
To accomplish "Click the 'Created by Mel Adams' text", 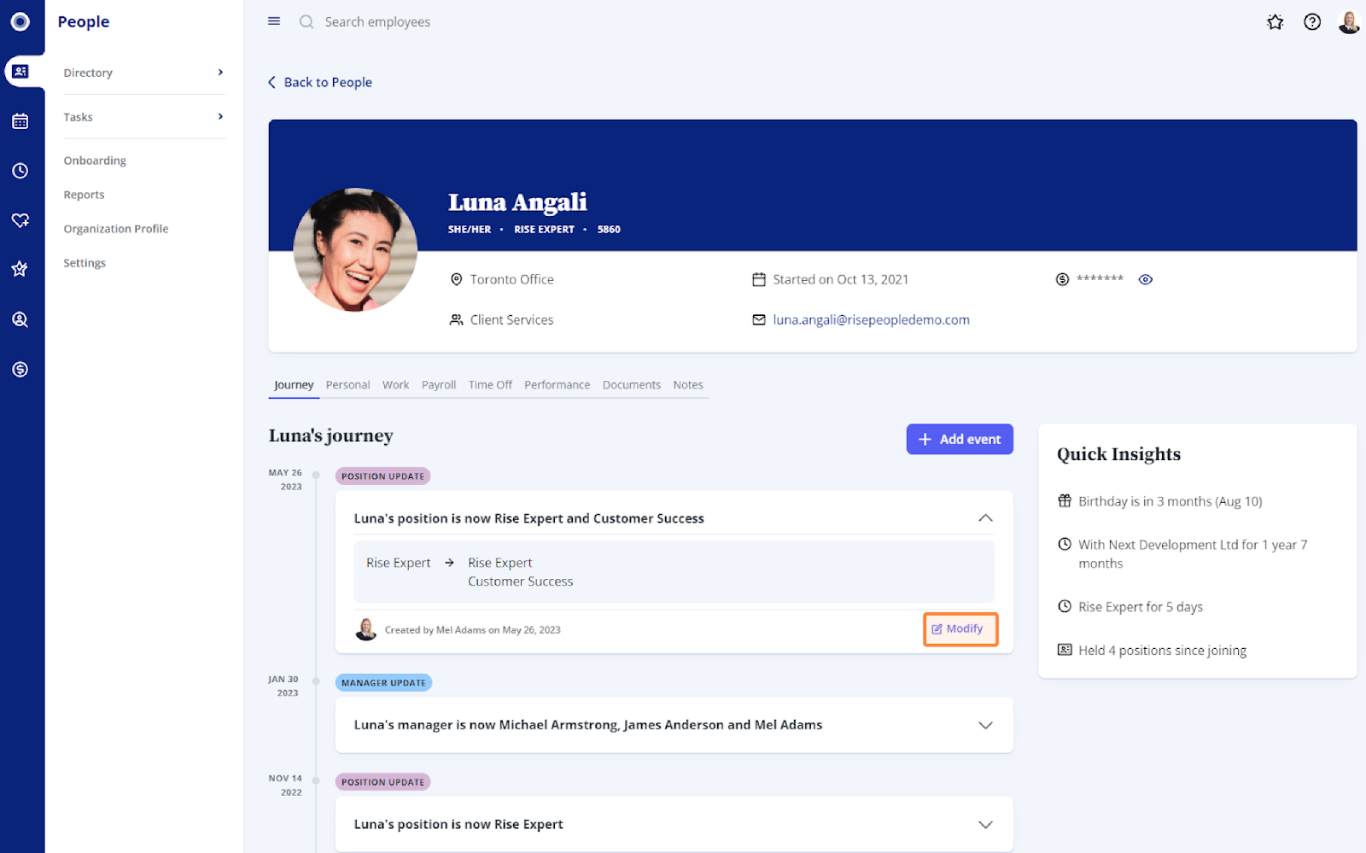I will tap(472, 630).
